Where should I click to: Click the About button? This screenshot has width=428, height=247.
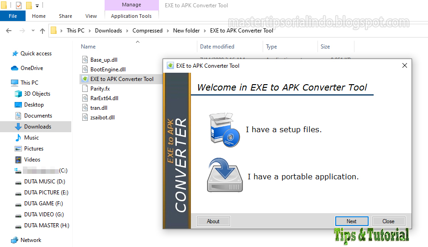(x=213, y=221)
